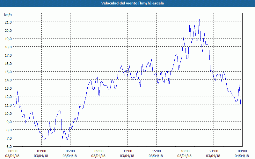Select the '13,0' y-axis value
255x159 pixels.
[8, 88]
